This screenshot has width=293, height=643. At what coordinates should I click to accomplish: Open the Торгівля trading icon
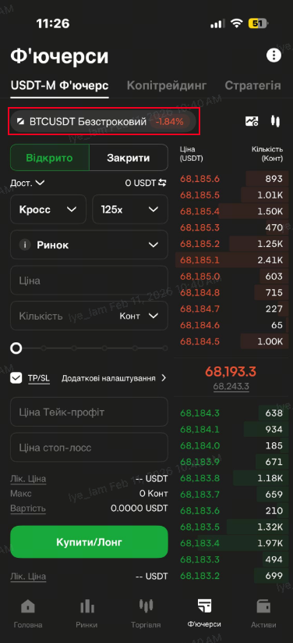pos(146,605)
